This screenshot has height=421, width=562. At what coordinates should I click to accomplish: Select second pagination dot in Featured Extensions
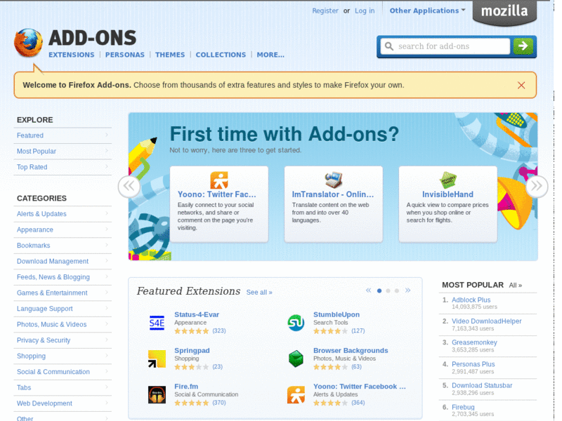pos(388,290)
